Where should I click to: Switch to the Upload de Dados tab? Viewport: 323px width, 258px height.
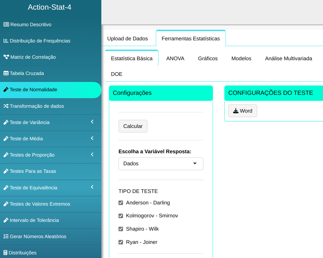(128, 39)
